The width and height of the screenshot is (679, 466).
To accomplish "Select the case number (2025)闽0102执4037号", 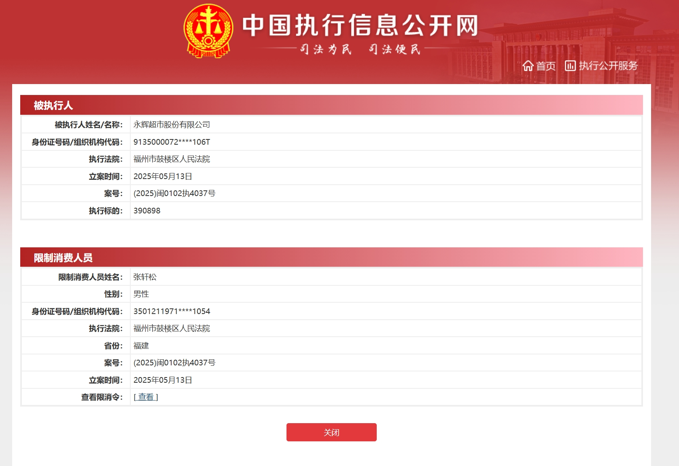I will pyautogui.click(x=174, y=193).
